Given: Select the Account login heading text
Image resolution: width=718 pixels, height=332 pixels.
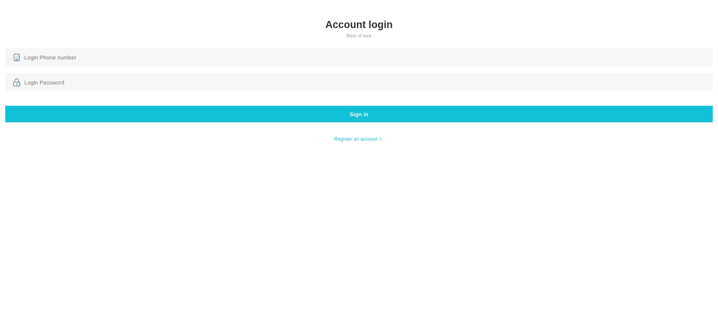Looking at the screenshot, I should tap(359, 25).
